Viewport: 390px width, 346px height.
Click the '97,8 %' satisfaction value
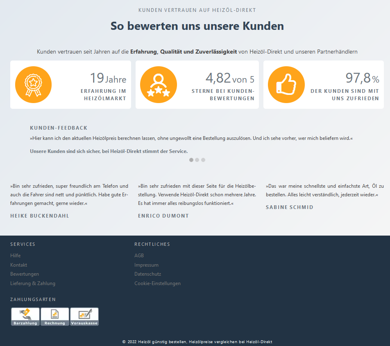point(363,78)
